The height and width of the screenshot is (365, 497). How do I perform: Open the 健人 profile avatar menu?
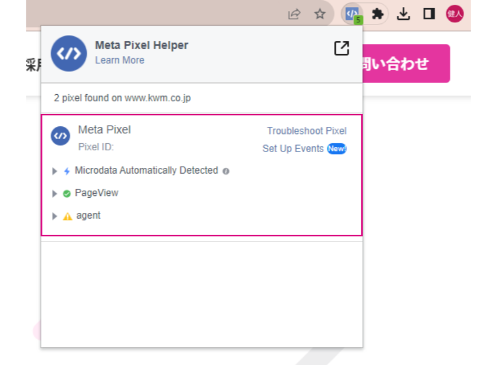(454, 14)
